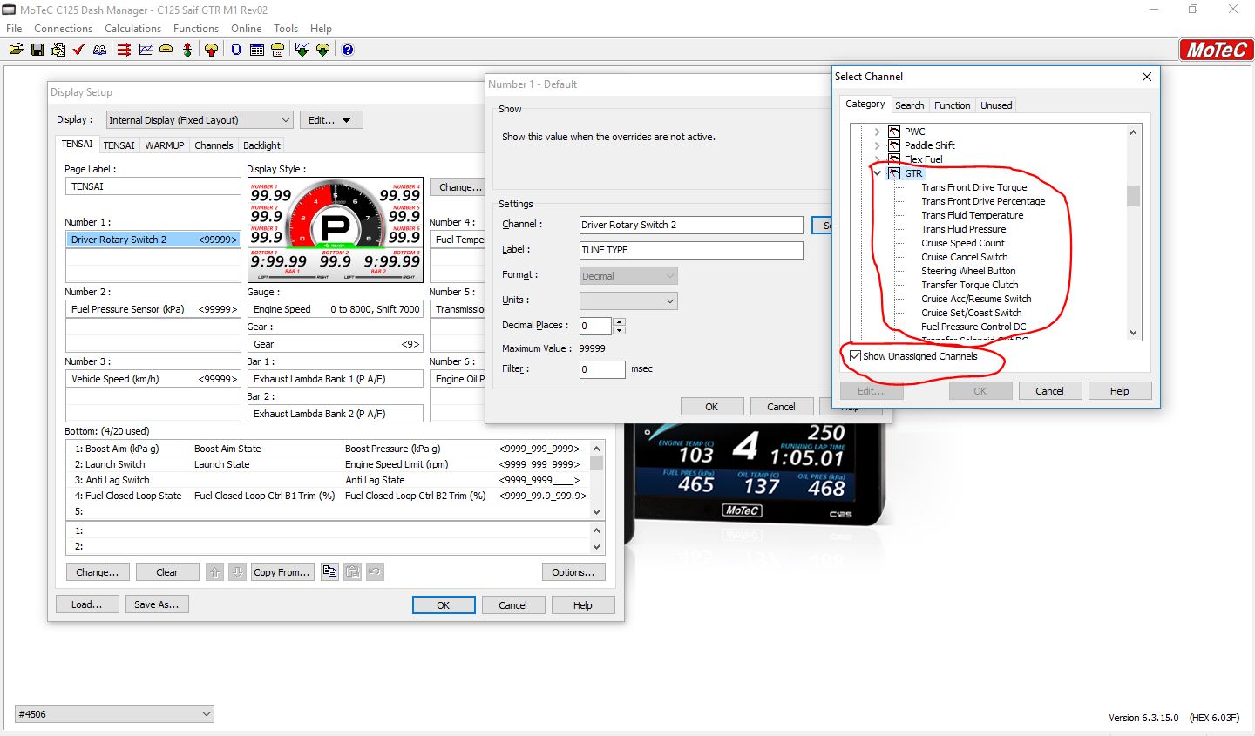Move bottom item up with arrow icon

point(214,572)
